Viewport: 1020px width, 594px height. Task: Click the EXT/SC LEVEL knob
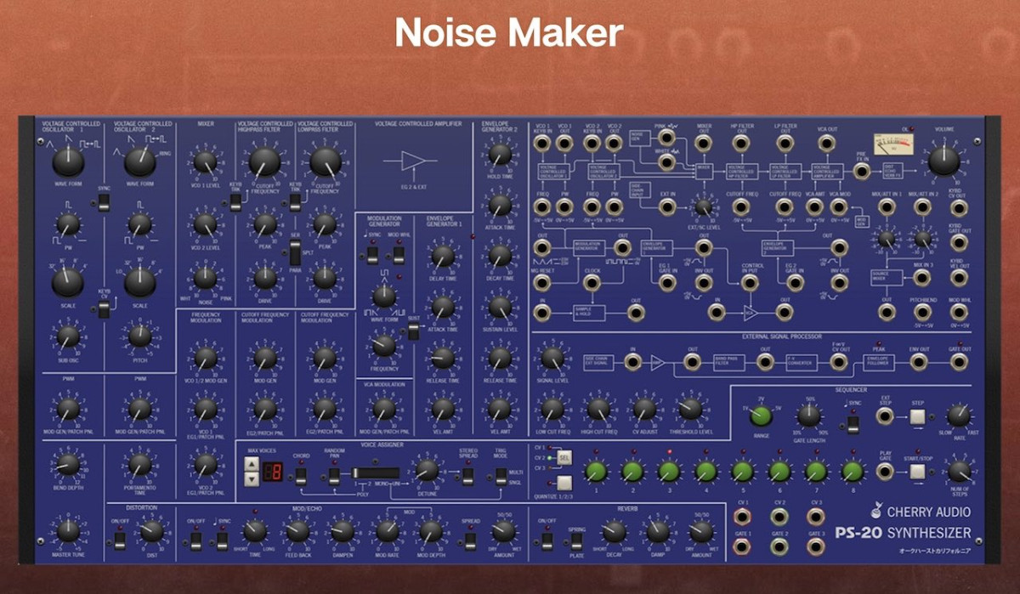tap(704, 206)
